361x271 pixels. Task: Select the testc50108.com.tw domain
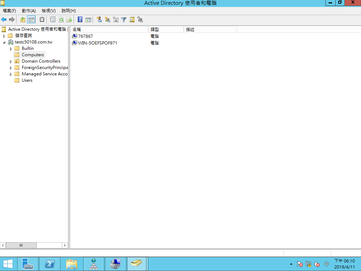[33, 42]
